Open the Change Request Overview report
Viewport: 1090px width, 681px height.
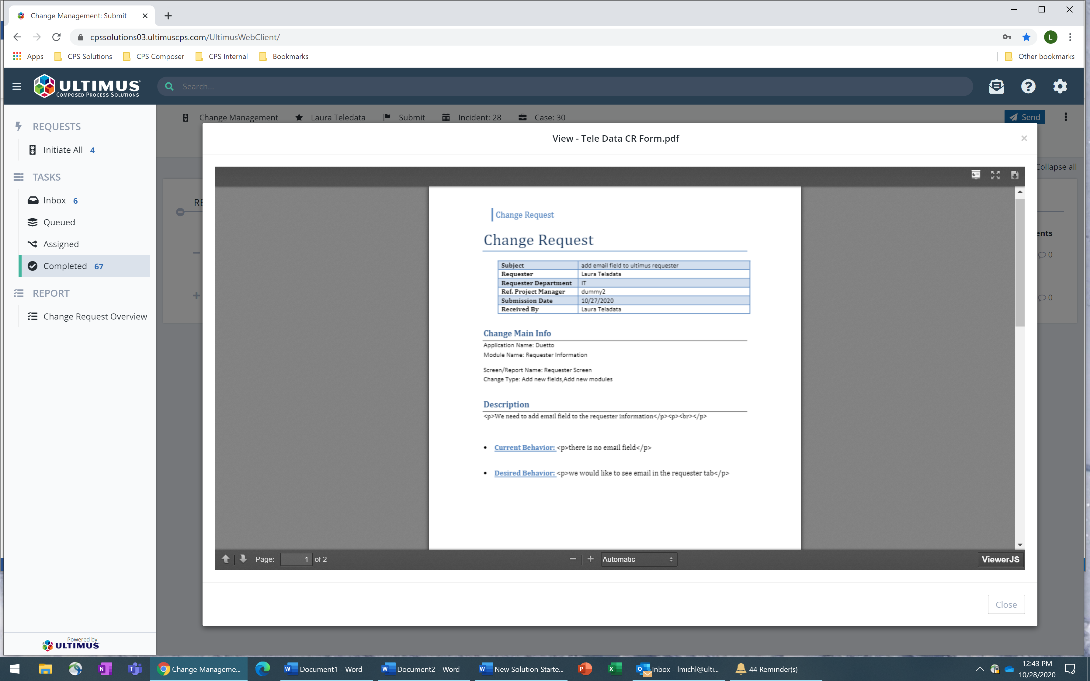(x=95, y=316)
